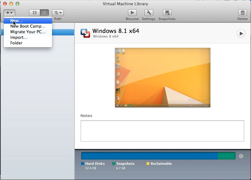Click the VMware Fusion VM icon
Screen dimensions: 251x180
(85, 33)
